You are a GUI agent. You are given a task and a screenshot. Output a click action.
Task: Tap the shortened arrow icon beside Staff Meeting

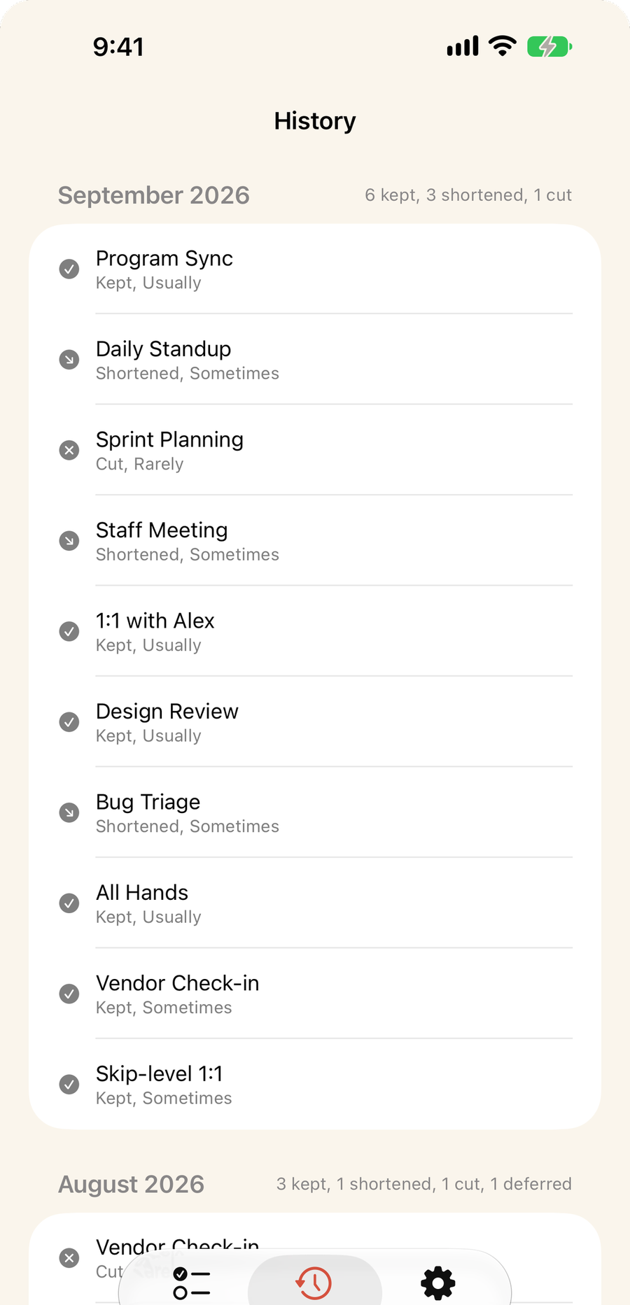[x=69, y=541]
